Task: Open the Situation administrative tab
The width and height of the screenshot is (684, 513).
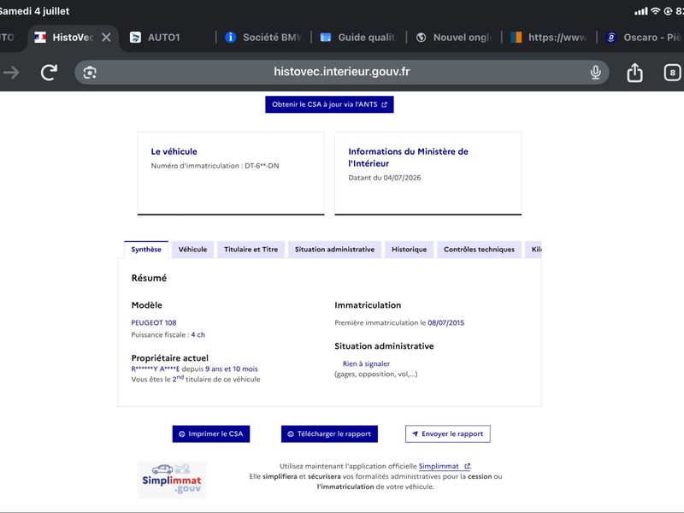Action: coord(334,250)
